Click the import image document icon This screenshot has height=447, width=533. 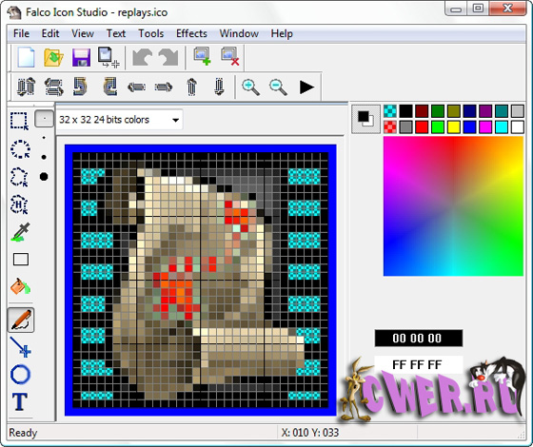109,57
